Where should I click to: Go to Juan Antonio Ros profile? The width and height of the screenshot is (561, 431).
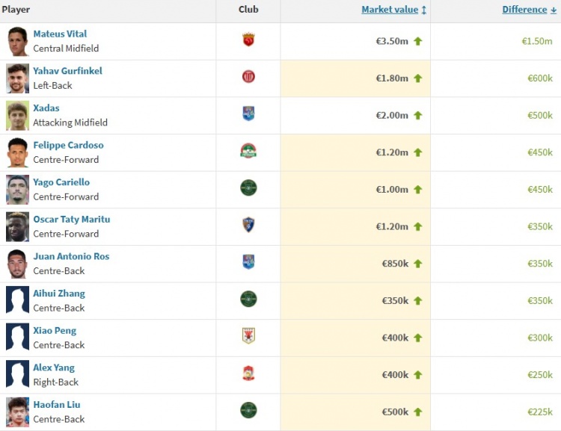[71, 256]
